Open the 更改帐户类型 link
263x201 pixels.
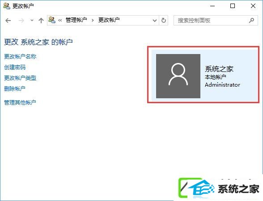[20, 78]
